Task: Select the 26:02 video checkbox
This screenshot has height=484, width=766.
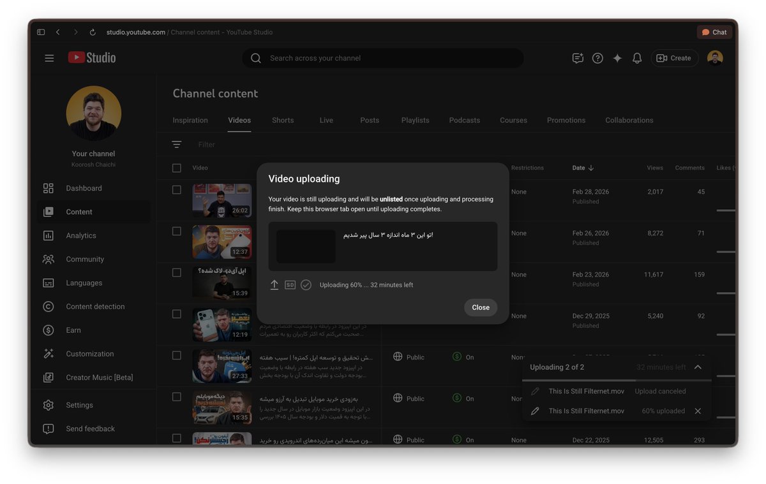Action: point(177,189)
